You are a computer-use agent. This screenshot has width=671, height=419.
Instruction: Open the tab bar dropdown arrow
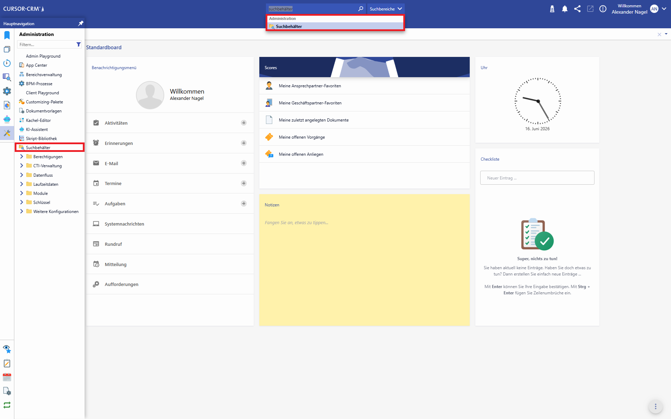pos(666,34)
